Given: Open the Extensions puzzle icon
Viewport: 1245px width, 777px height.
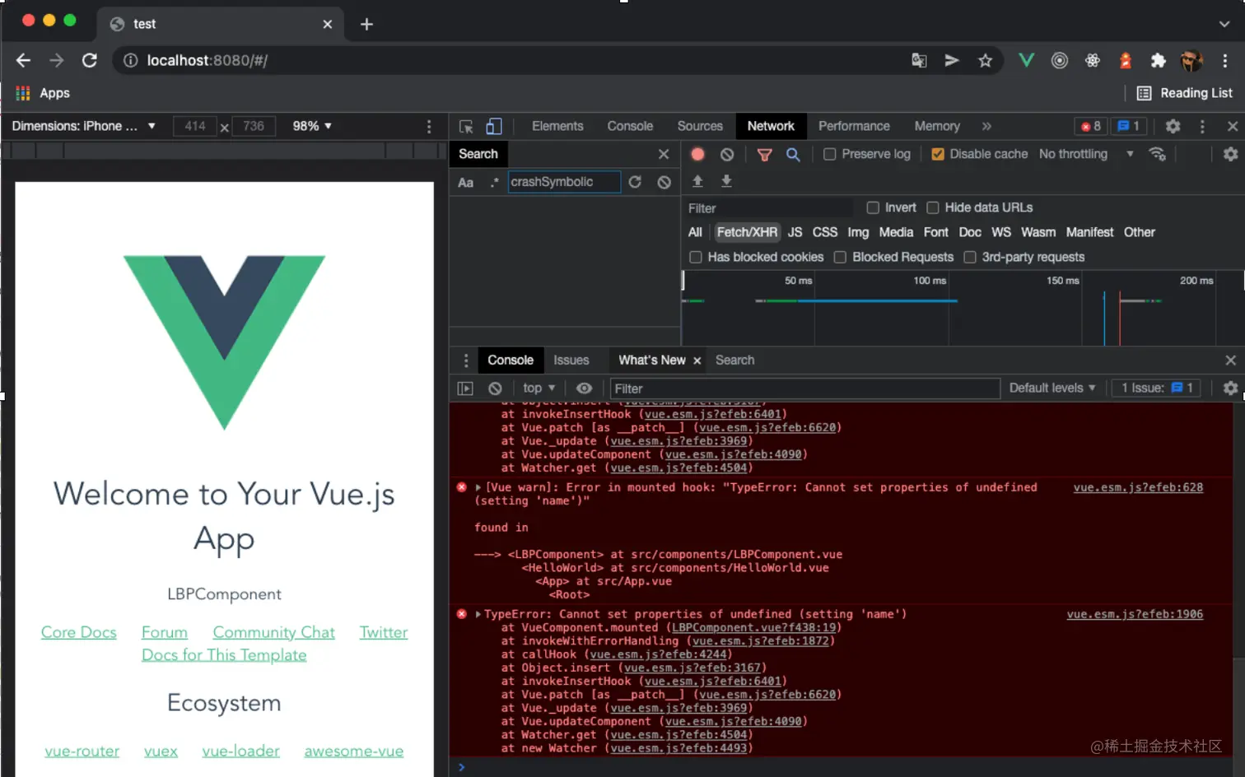Looking at the screenshot, I should tap(1159, 60).
